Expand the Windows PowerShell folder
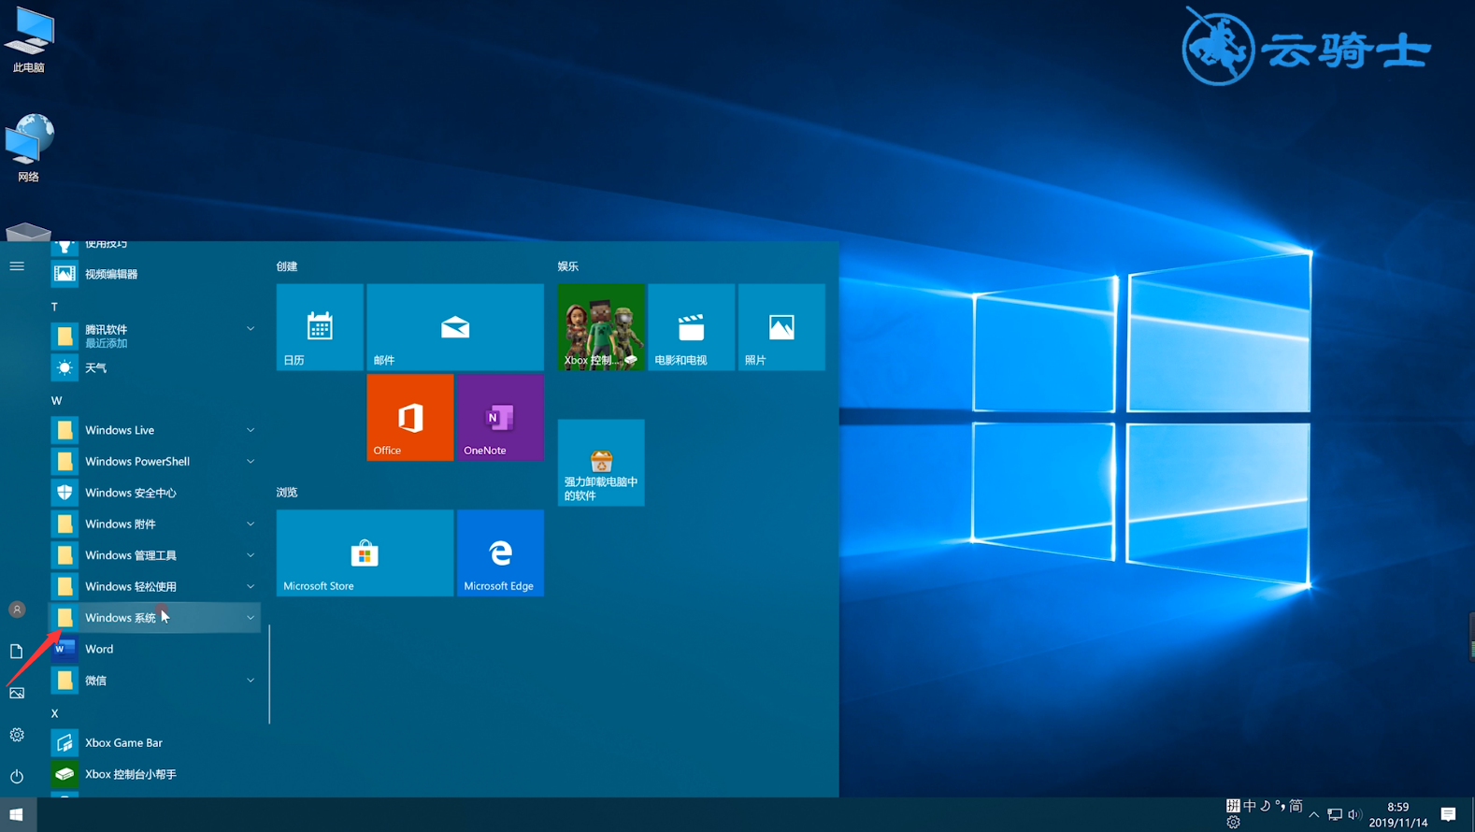Screen dimensions: 1475x832 [154, 462]
